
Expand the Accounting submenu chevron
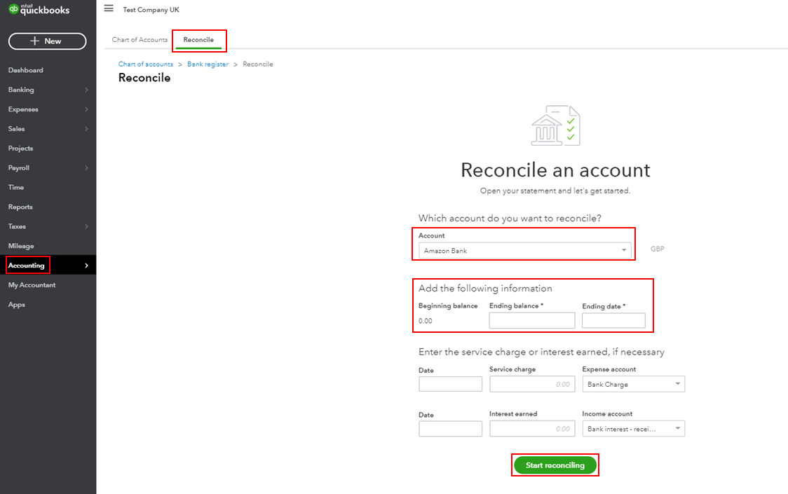coord(86,266)
